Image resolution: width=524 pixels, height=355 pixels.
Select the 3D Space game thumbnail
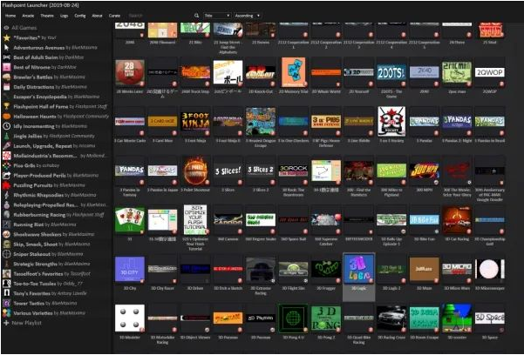coord(490,318)
